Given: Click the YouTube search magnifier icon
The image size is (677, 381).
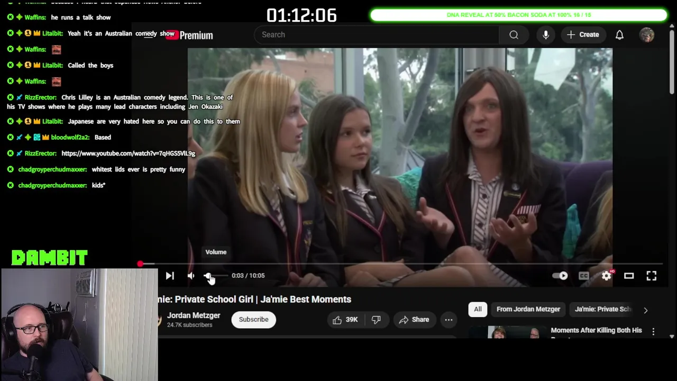Looking at the screenshot, I should point(514,35).
